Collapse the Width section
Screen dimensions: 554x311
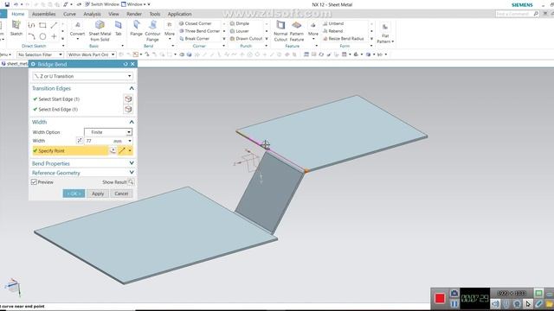(x=132, y=122)
